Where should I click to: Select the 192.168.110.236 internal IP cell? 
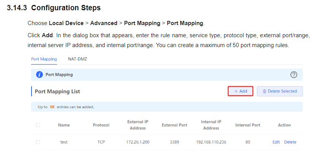coord(211,142)
